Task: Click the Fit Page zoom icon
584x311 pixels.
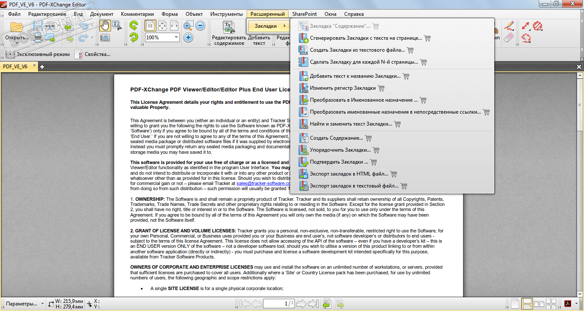Action: [x=162, y=26]
